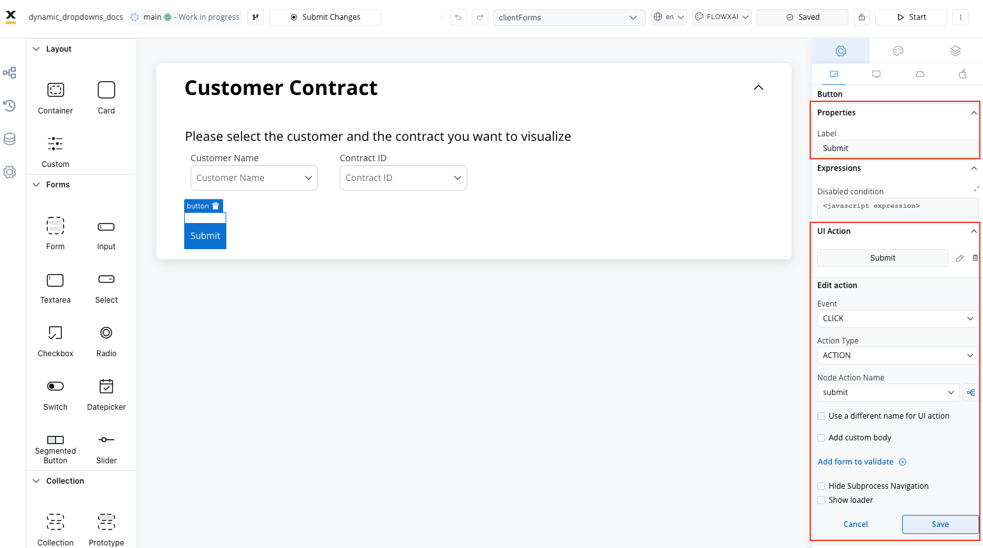The image size is (983, 548).
Task: Open the Customer Name select
Action: pos(254,178)
